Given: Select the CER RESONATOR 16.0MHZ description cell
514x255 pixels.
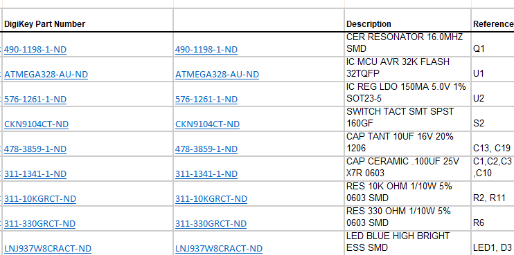Looking at the screenshot, I should pyautogui.click(x=407, y=44).
